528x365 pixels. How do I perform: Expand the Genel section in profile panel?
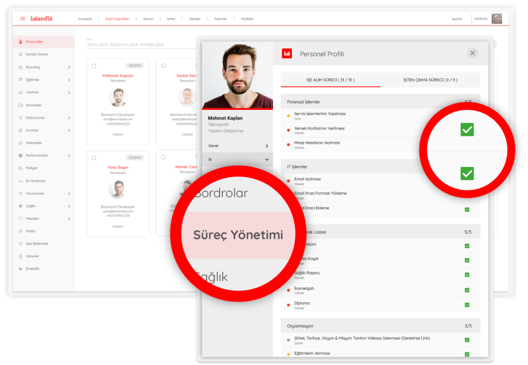click(267, 146)
